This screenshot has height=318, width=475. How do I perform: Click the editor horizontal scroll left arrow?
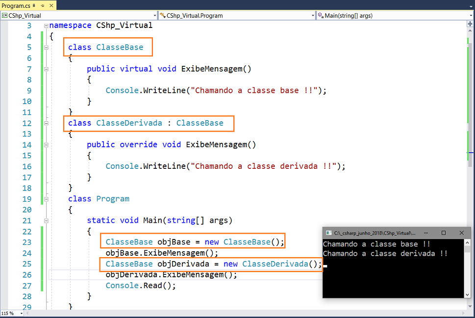27,314
